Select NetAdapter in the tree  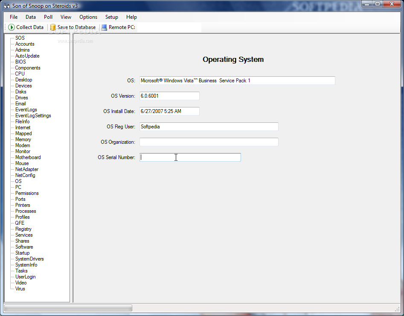(x=27, y=169)
